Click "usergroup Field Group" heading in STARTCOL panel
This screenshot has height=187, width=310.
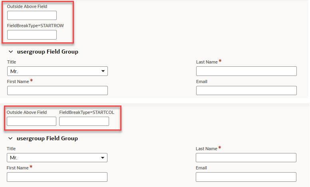pos(47,138)
